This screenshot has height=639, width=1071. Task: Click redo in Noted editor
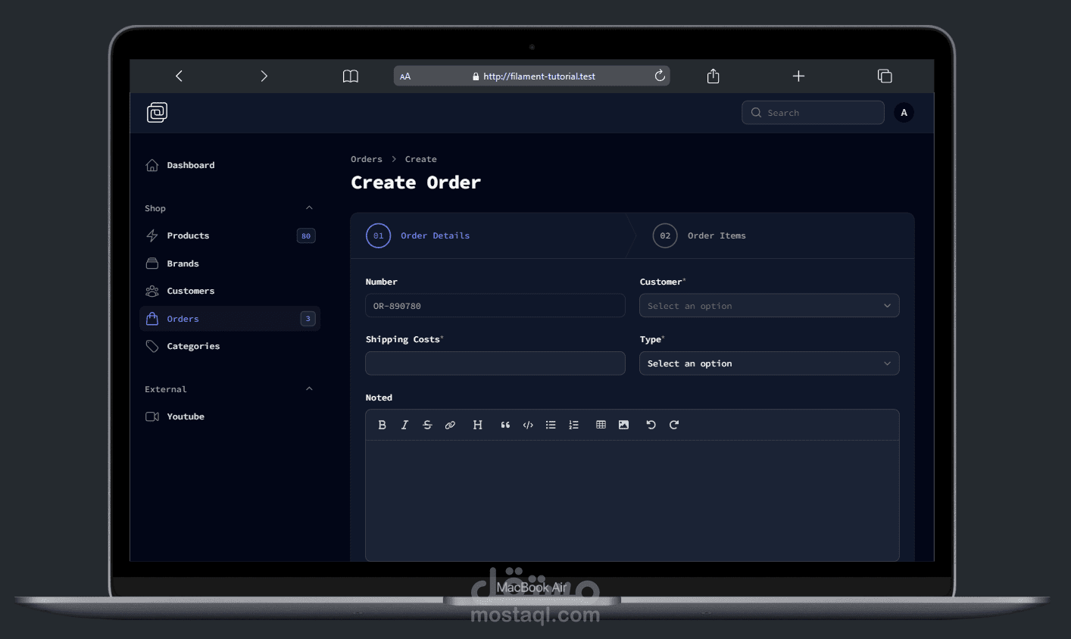point(674,425)
